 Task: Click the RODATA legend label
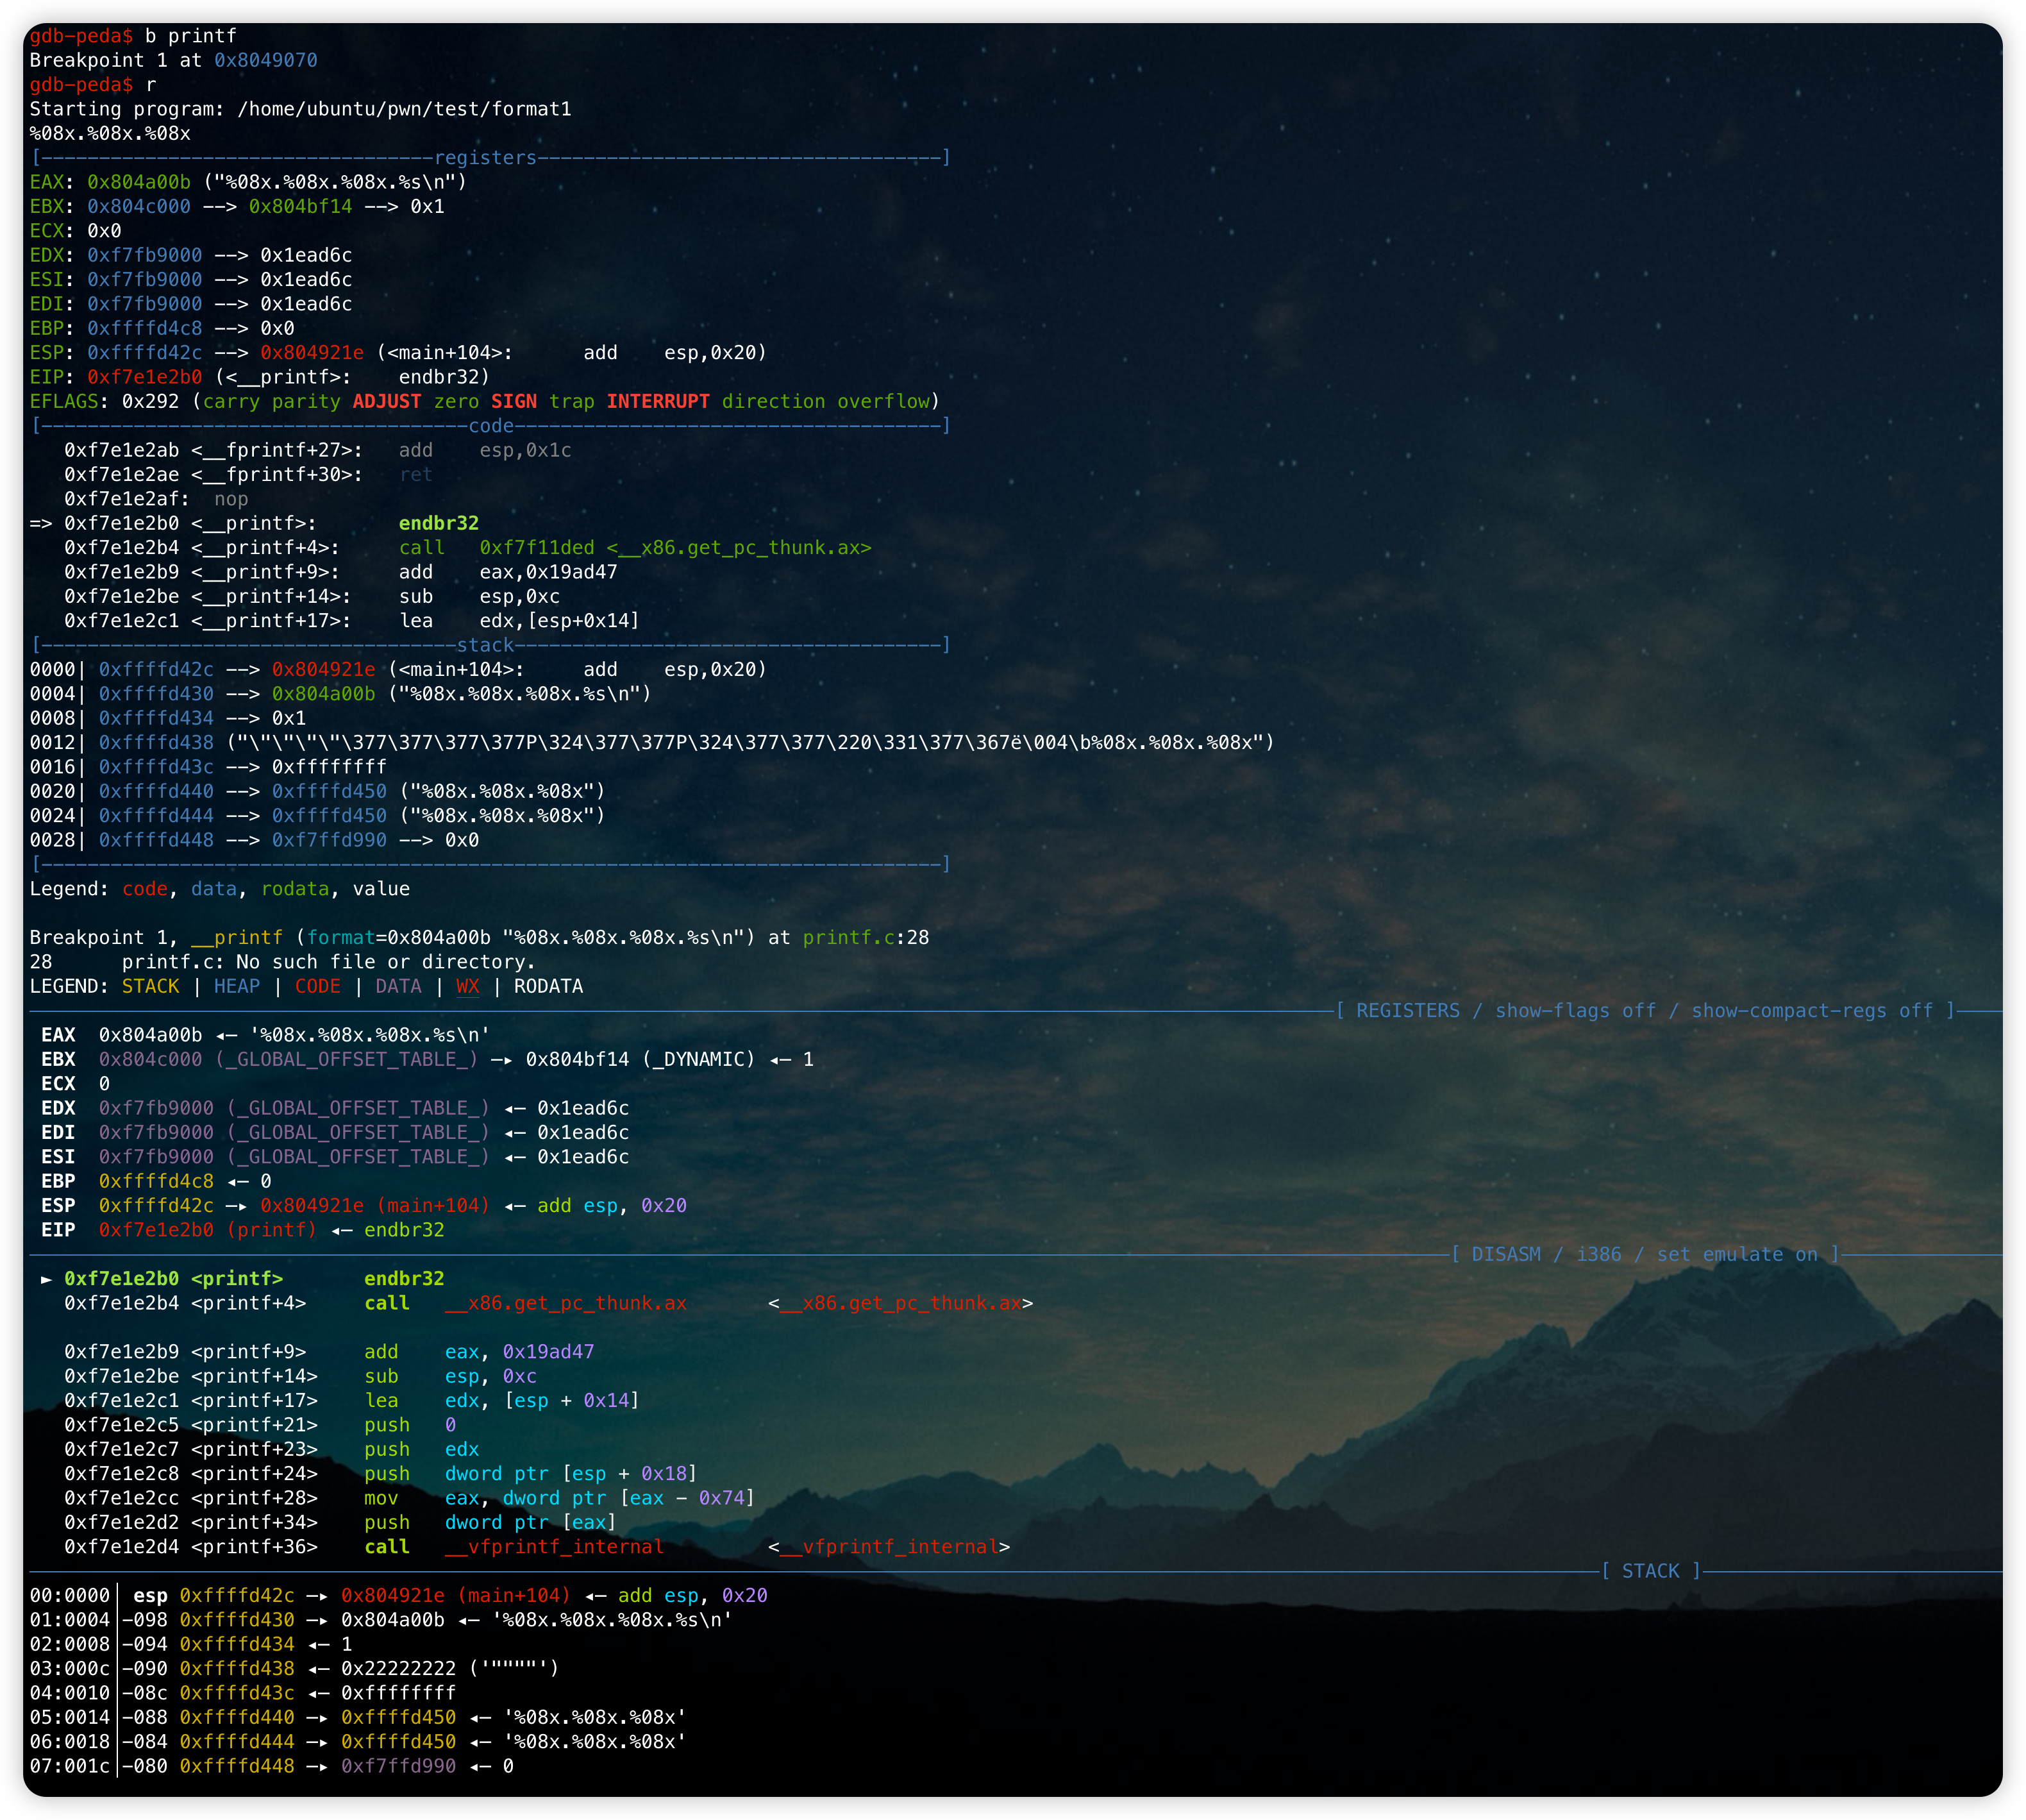tap(549, 987)
